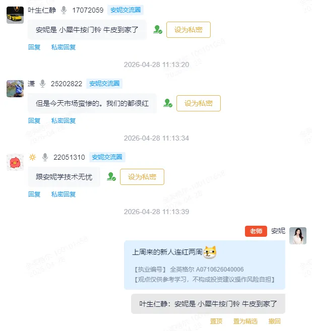Click green verified-user icon on 叶生仁静's message
Screen dimensions: 312x331
pos(158,30)
